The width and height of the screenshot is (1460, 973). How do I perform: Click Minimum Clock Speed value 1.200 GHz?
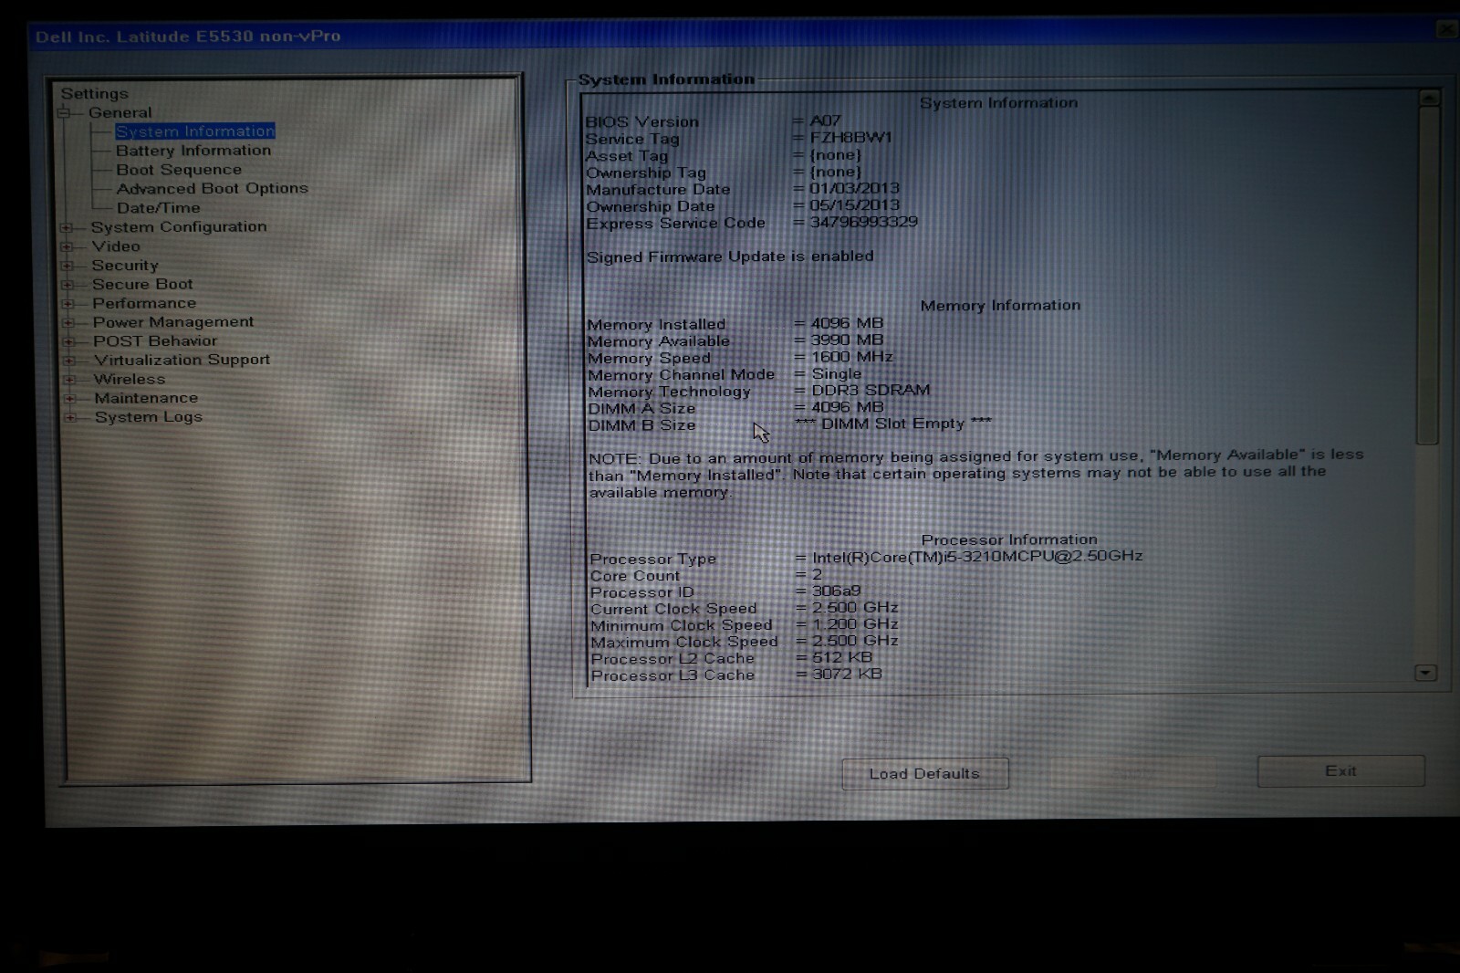[856, 624]
